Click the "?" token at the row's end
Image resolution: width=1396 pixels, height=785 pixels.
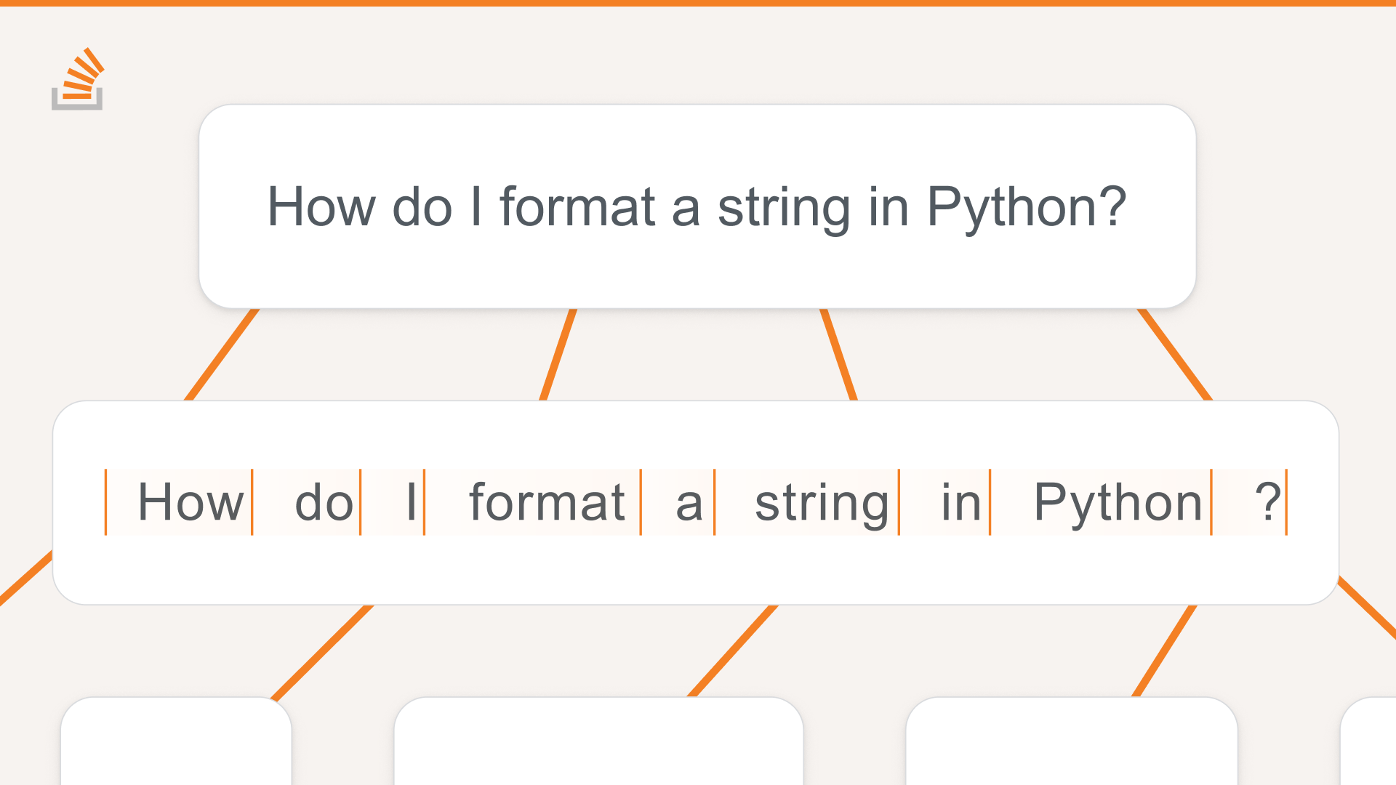click(x=1267, y=502)
